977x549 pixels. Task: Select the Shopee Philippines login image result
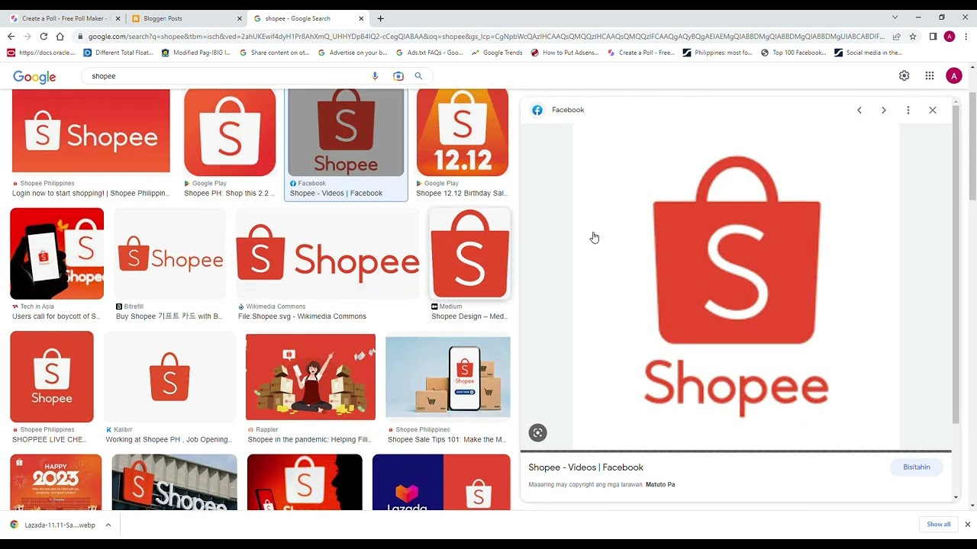(x=91, y=131)
